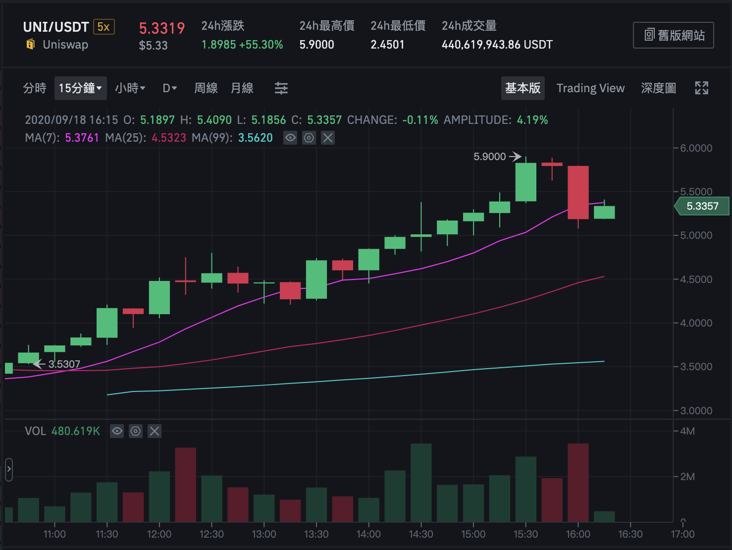The width and height of the screenshot is (732, 550).
Task: Click the Uniswap project link
Action: click(65, 45)
